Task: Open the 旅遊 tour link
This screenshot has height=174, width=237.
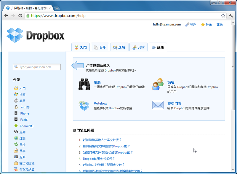Action: point(97,82)
